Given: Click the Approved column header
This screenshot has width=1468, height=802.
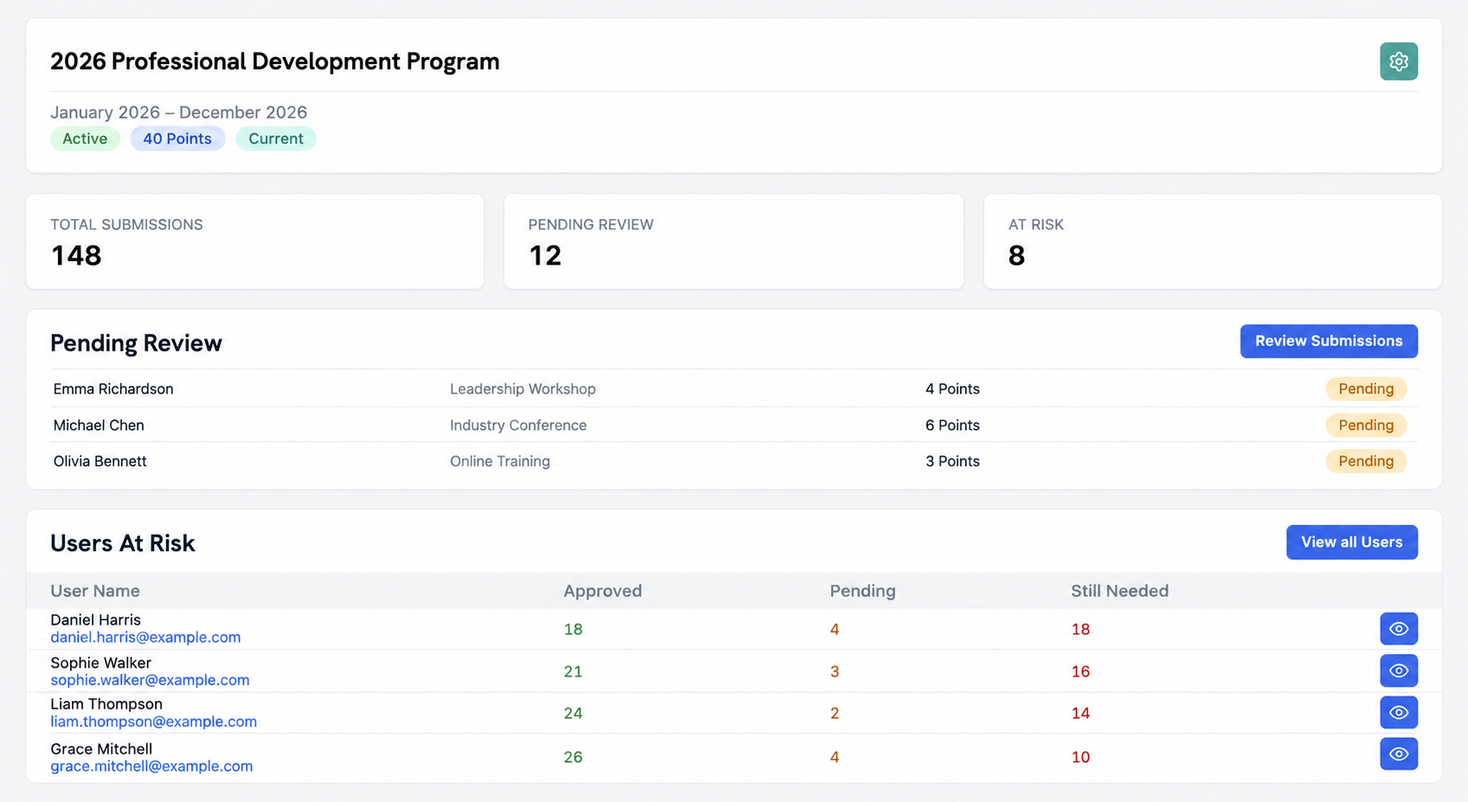Looking at the screenshot, I should [x=603, y=591].
